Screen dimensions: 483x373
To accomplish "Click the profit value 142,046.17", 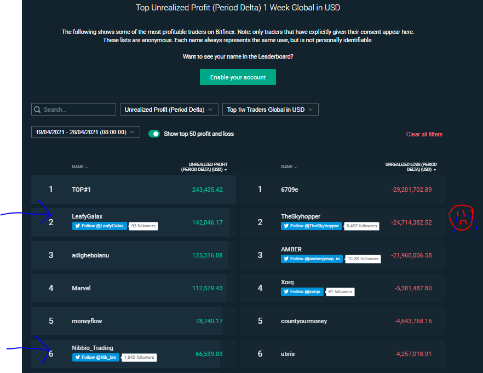I will click(208, 222).
